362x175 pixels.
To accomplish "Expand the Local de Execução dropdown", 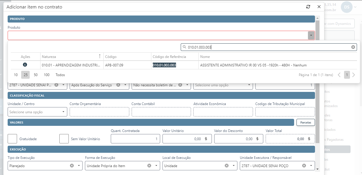I will 233,166.
